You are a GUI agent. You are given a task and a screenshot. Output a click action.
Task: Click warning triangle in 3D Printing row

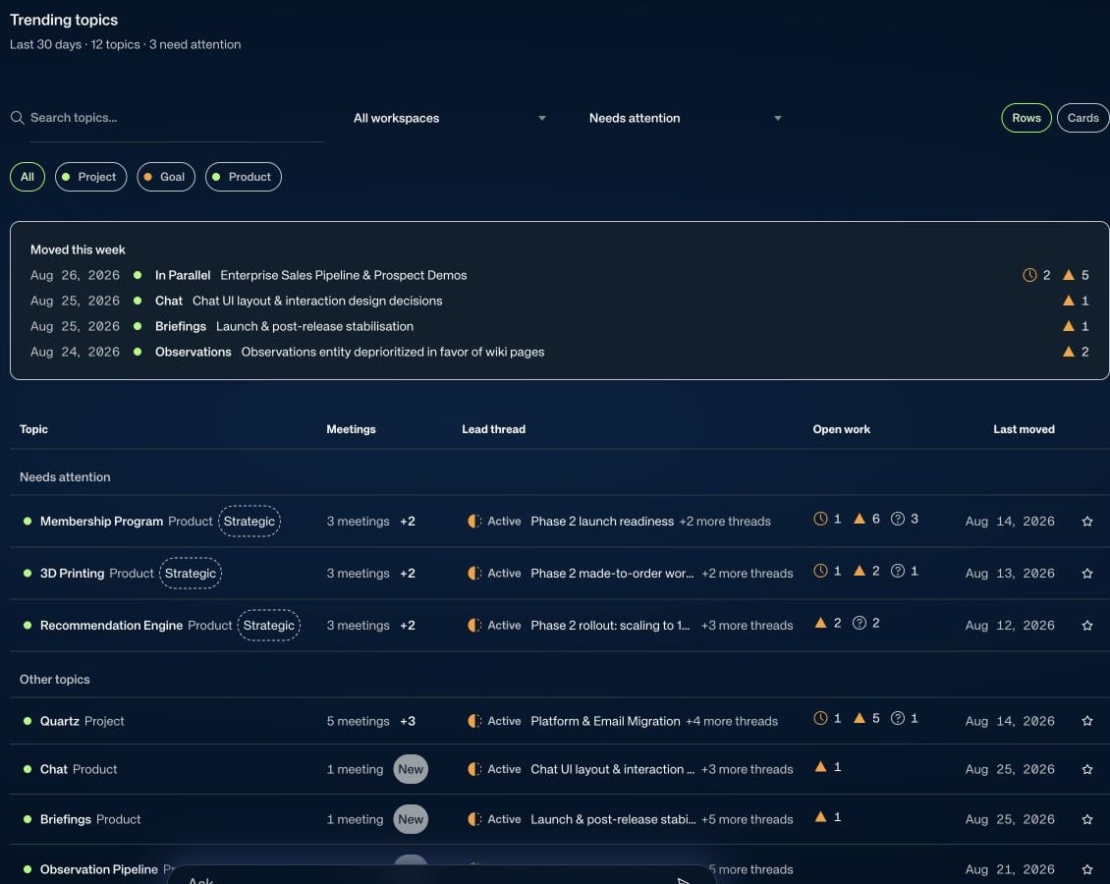(860, 571)
